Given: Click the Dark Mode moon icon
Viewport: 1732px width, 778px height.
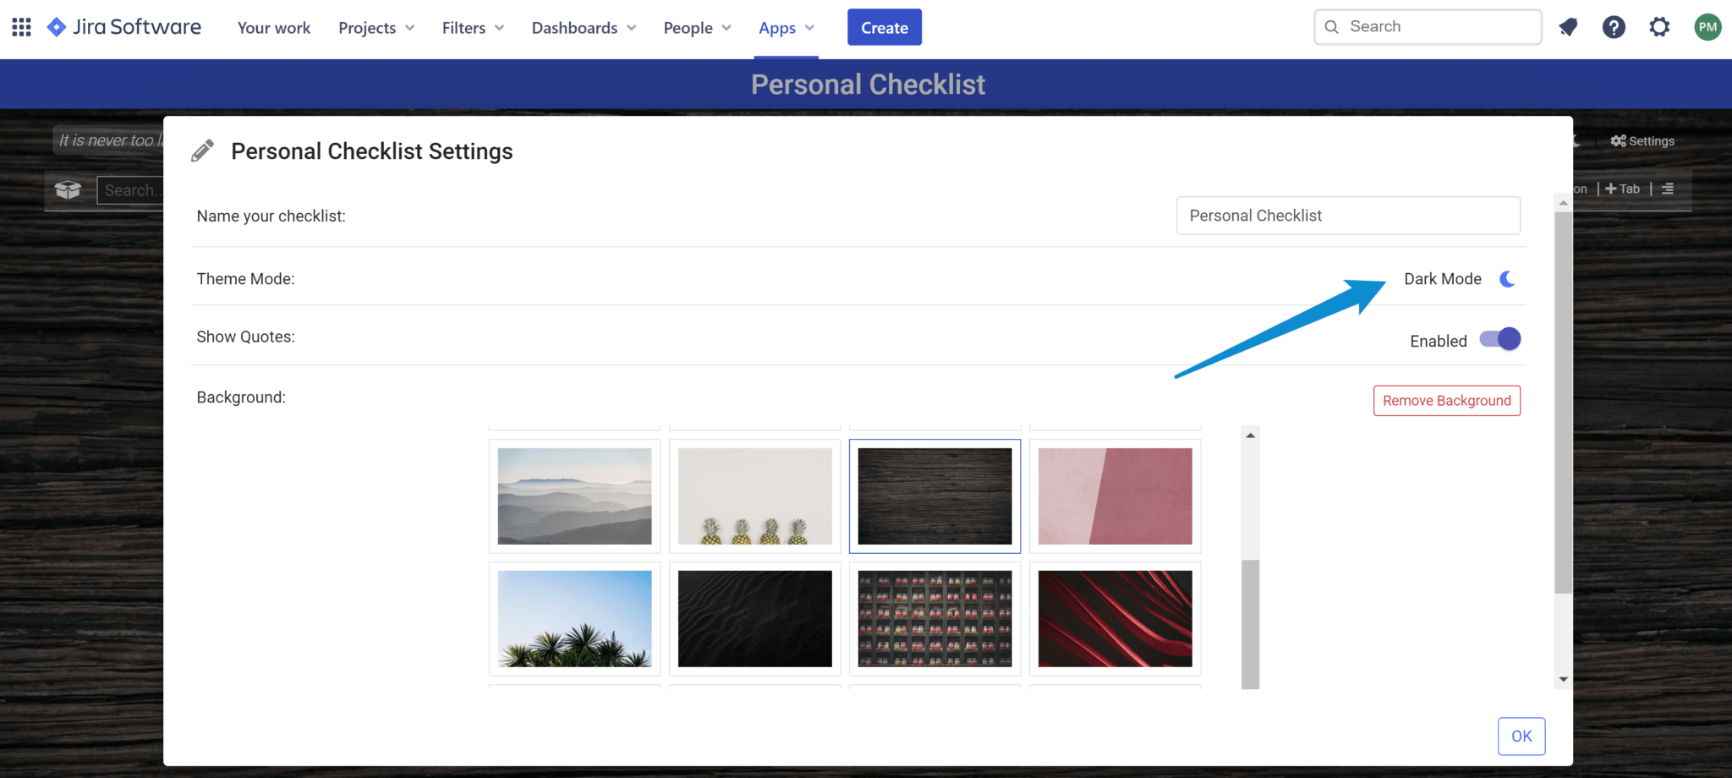Looking at the screenshot, I should [1507, 279].
